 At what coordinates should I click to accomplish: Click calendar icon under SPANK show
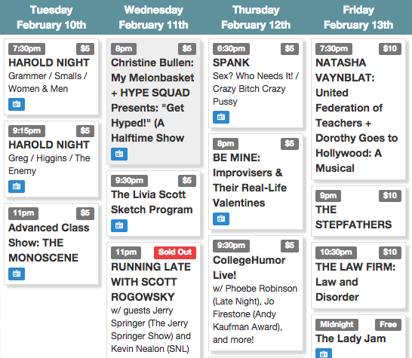pos(221,117)
